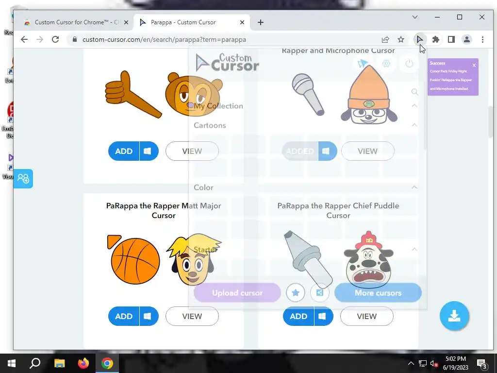497x373 pixels.
Task: Click the share icon button in popup
Action: pos(319,292)
